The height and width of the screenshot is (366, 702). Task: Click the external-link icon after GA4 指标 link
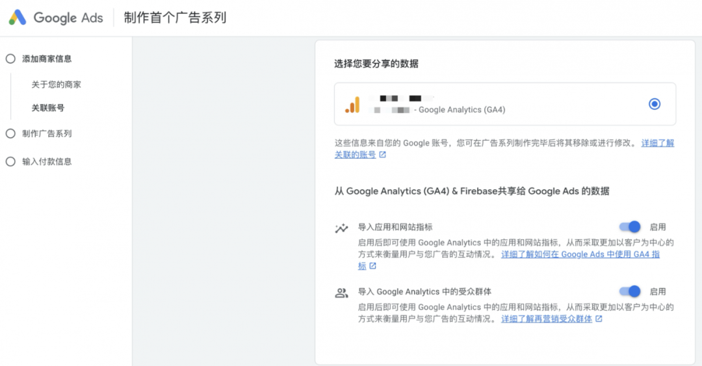[372, 266]
